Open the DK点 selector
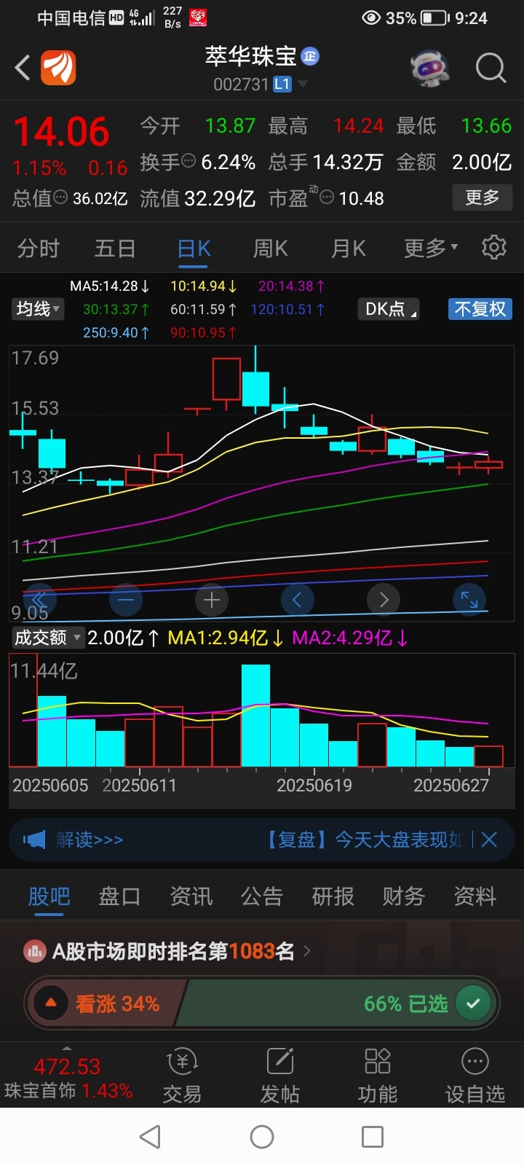This screenshot has width=524, height=1166. 389,309
